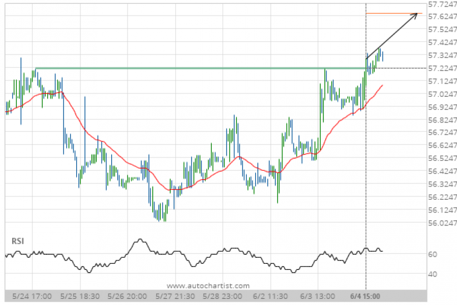457x305 pixels.
Task: Click the 57.0247 price axis value
Action: click(443, 94)
